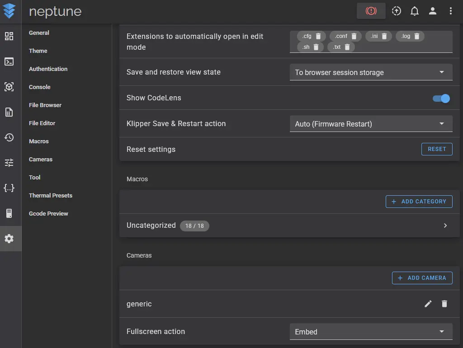Image resolution: width=463 pixels, height=348 pixels.
Task: Go to File Browser settings section
Action: [45, 105]
